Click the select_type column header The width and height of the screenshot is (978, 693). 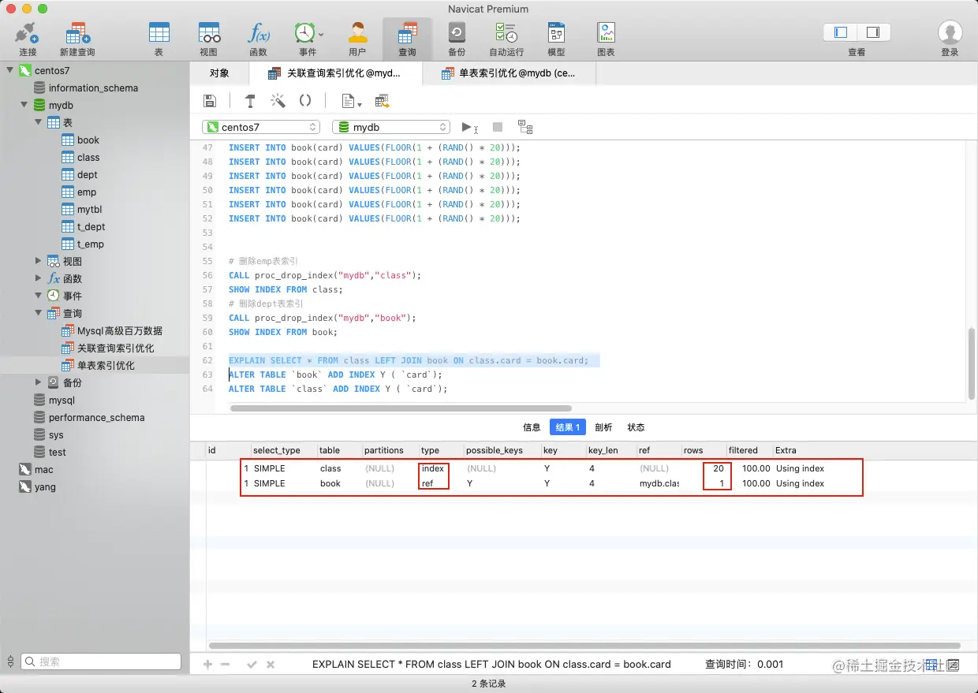coord(283,450)
